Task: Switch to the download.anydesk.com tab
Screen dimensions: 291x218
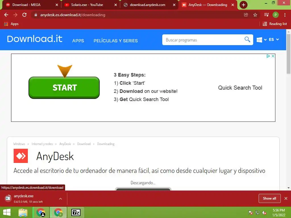Action: 147,5
